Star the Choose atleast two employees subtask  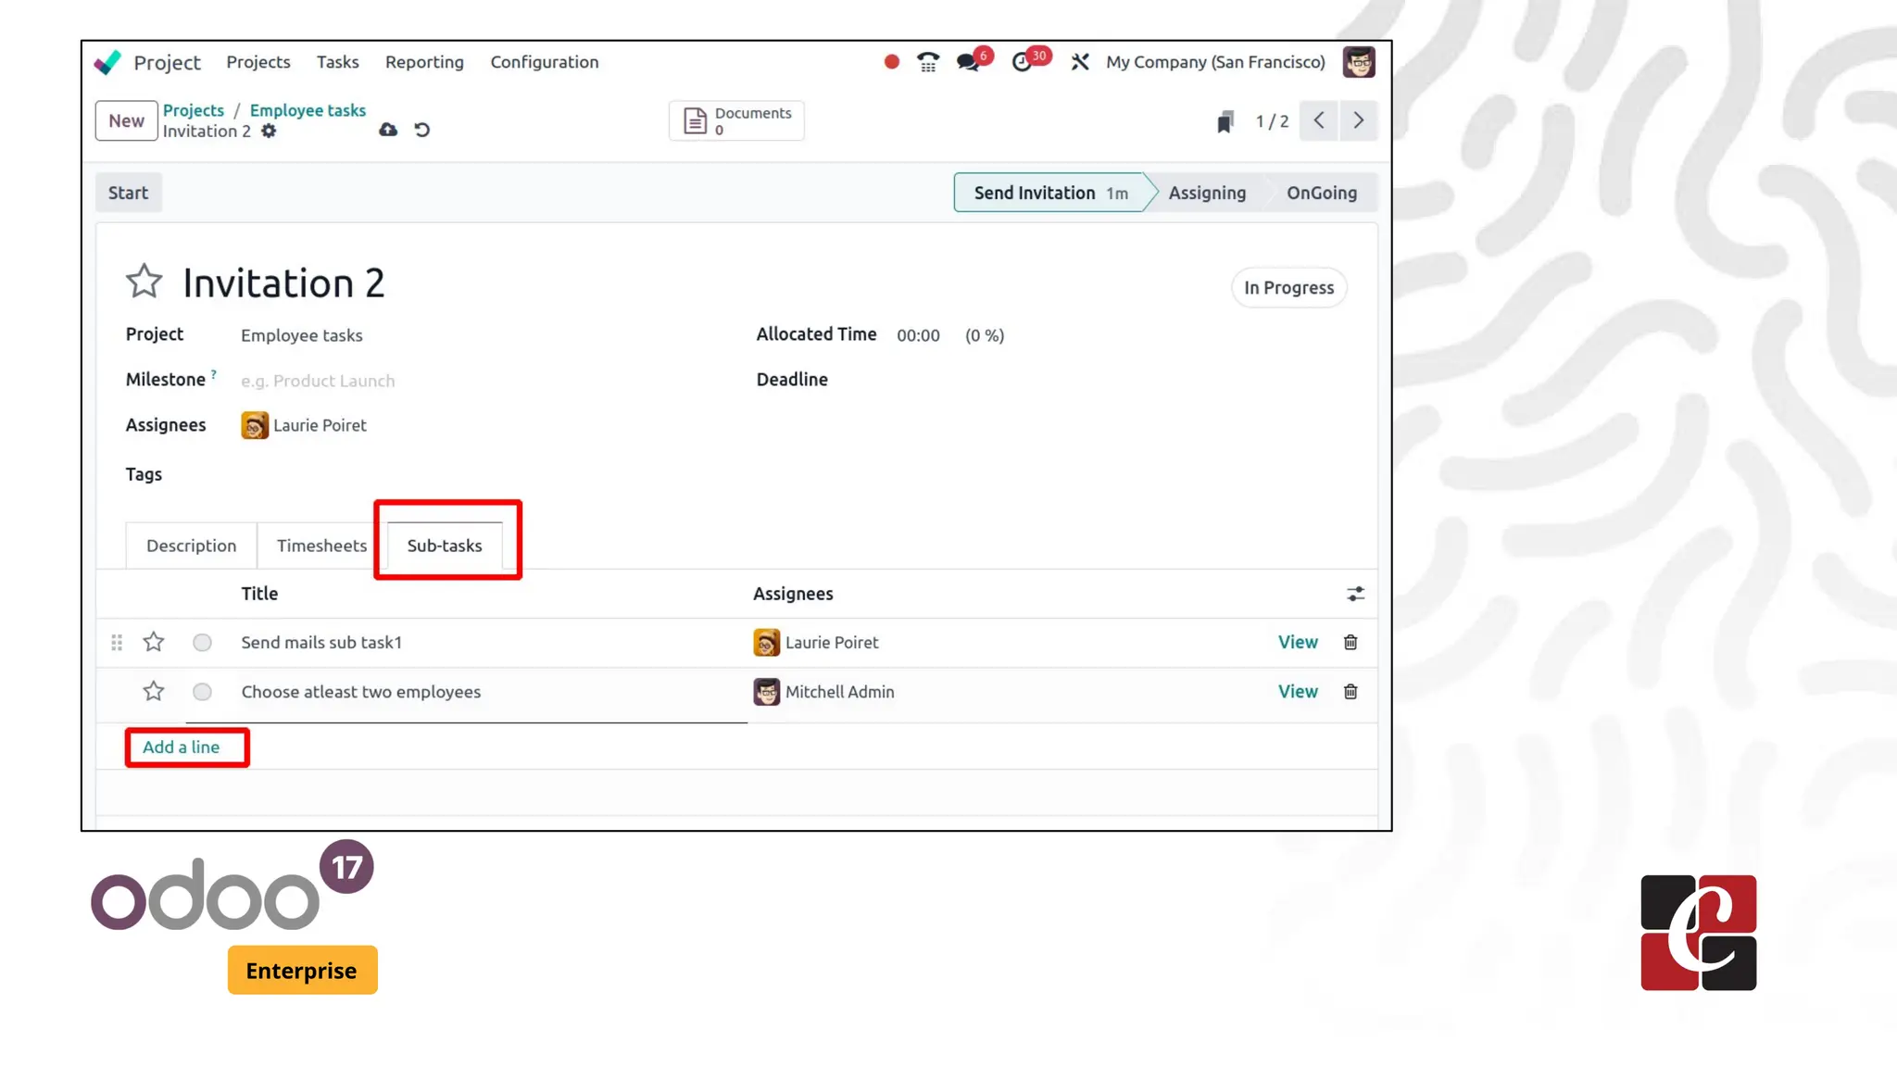click(154, 691)
